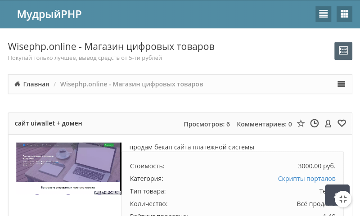
Task: Click the МудрыйPHP site logo
Action: [x=49, y=14]
